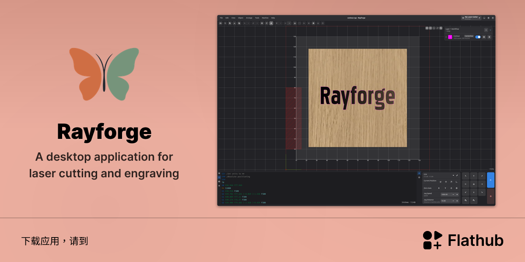Decrease Jog Distance with minus button
Viewport: 525px width, 262px height.
pyautogui.click(x=453, y=201)
